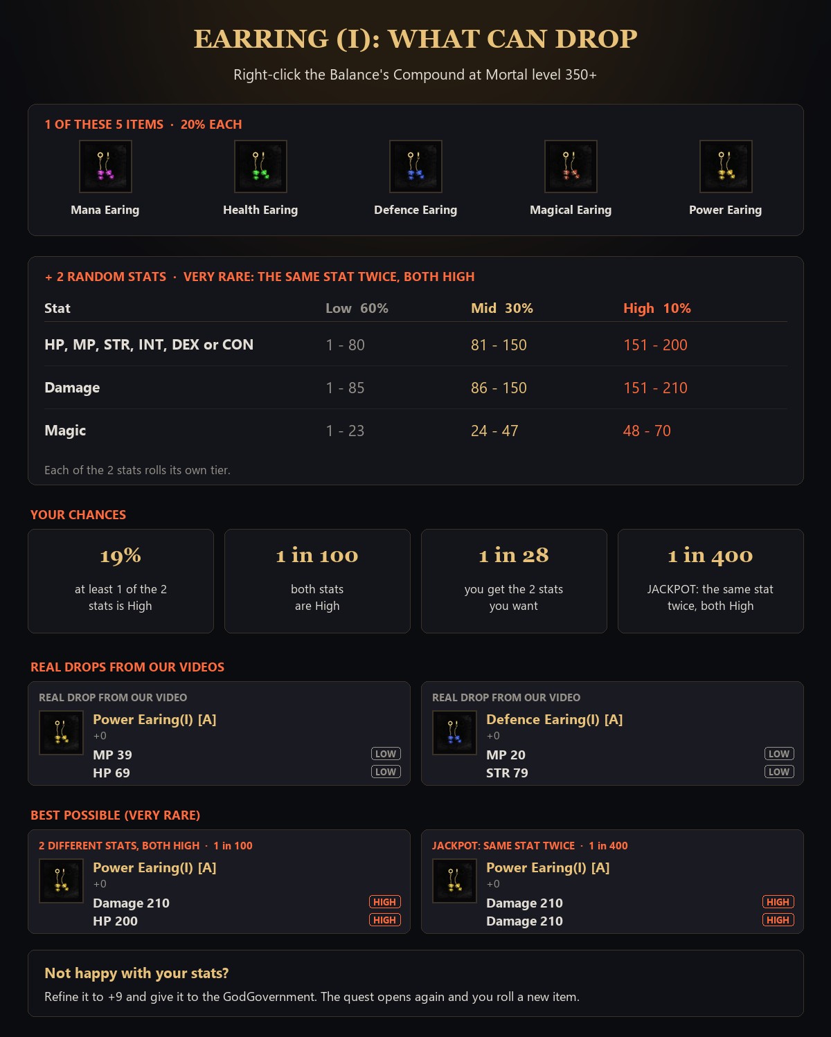Select the earring icon in the 1 in 100 card
Screen dimensions: 831x1037
click(61, 881)
